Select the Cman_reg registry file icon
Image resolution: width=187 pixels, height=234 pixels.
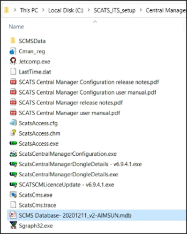coord(13,51)
